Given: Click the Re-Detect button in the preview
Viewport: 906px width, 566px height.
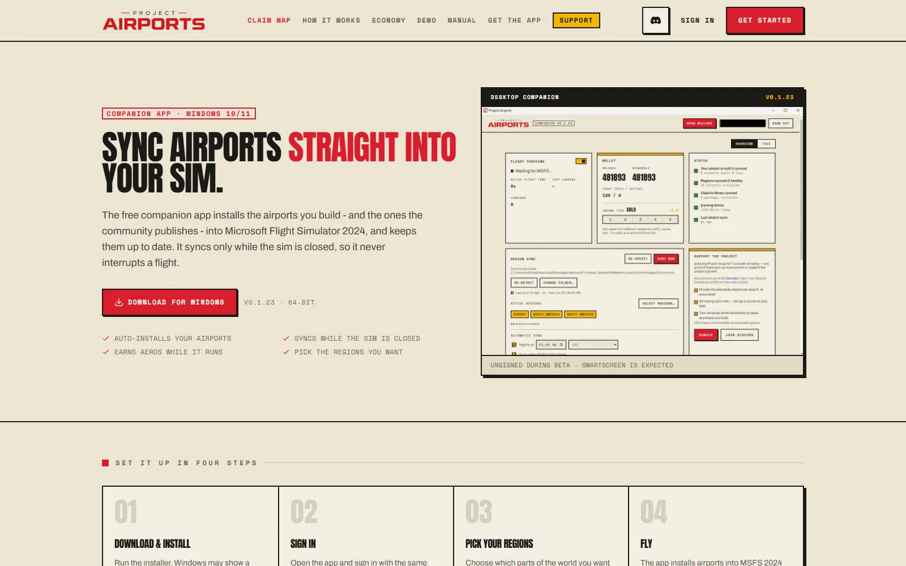Looking at the screenshot, I should click(524, 282).
